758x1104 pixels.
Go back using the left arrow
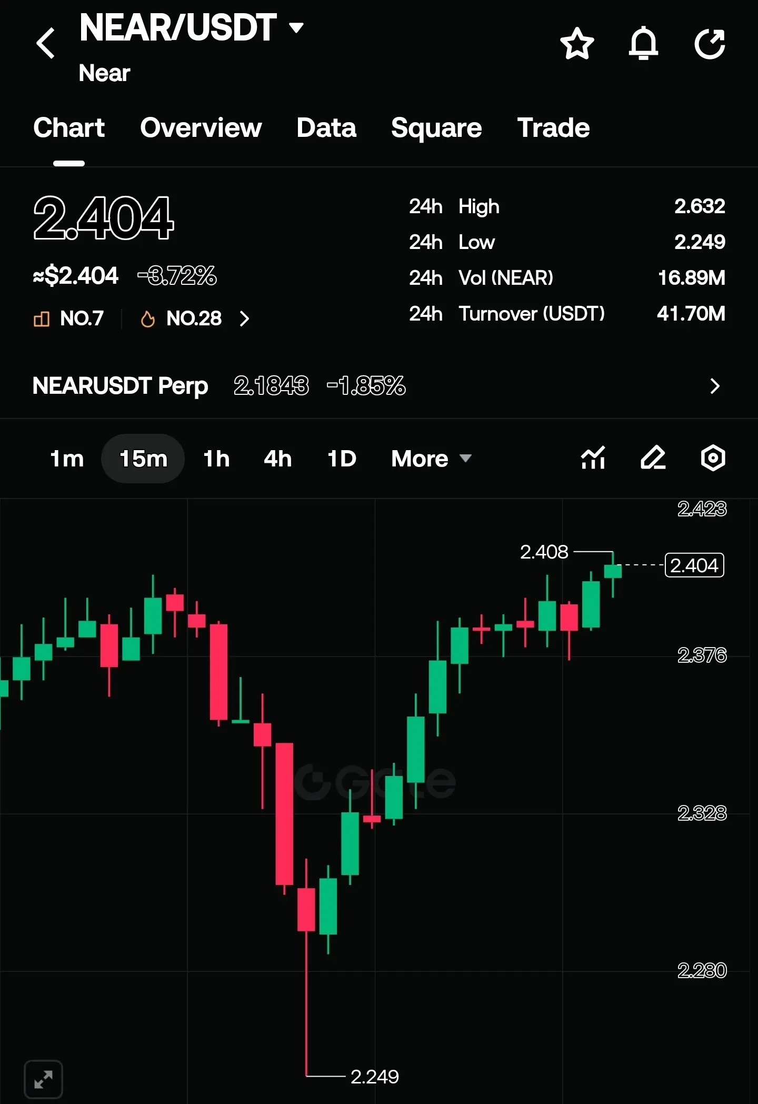tap(46, 43)
